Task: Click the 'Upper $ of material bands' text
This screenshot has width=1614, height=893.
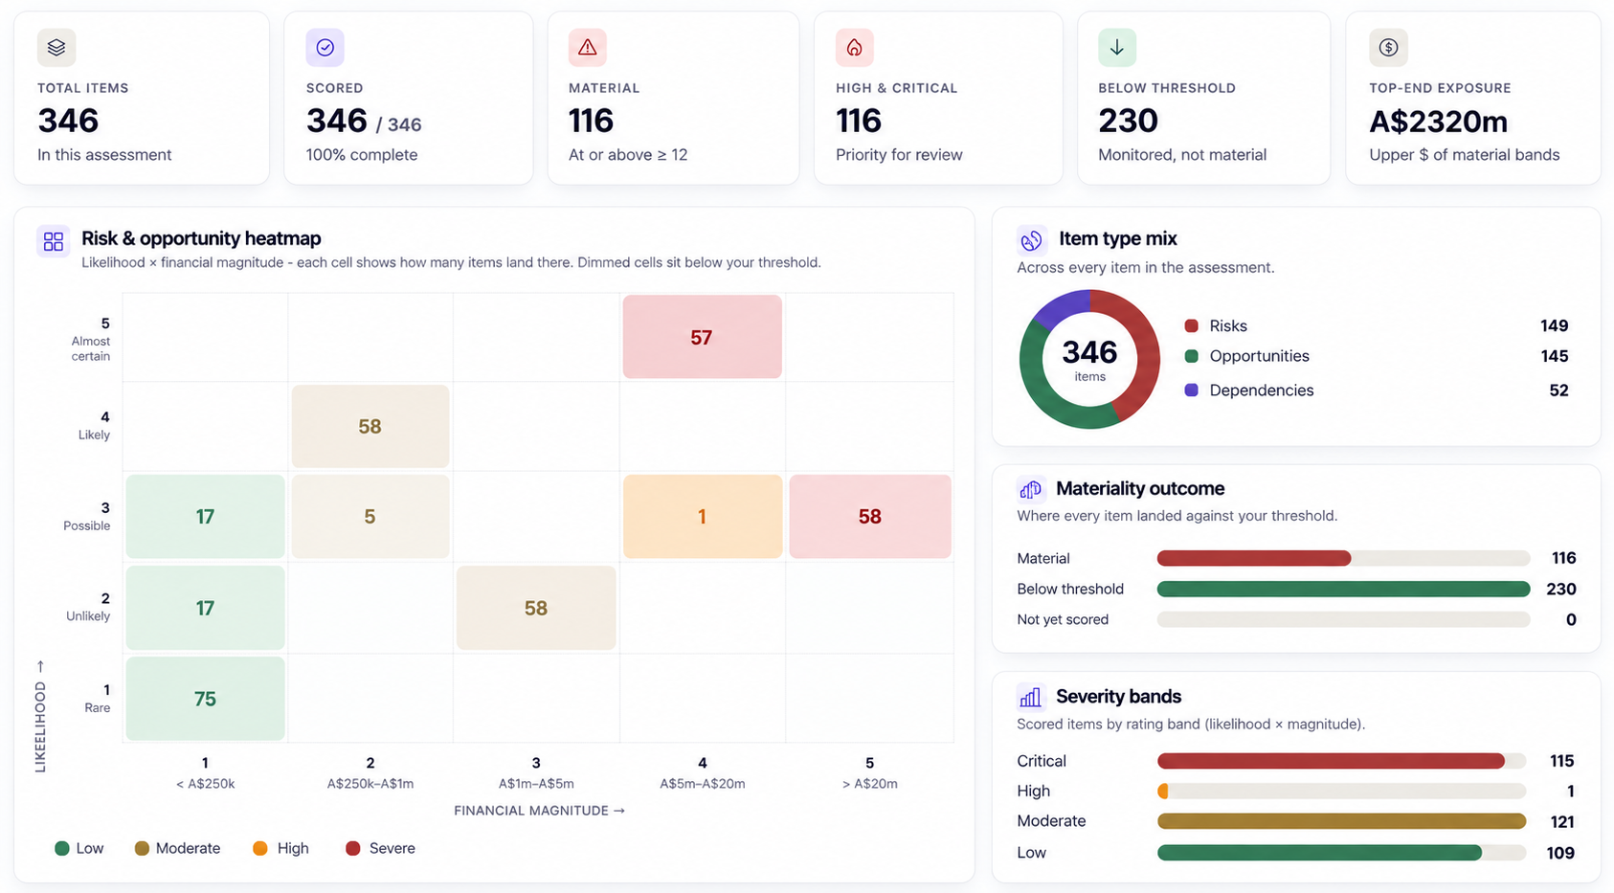Action: [1464, 154]
